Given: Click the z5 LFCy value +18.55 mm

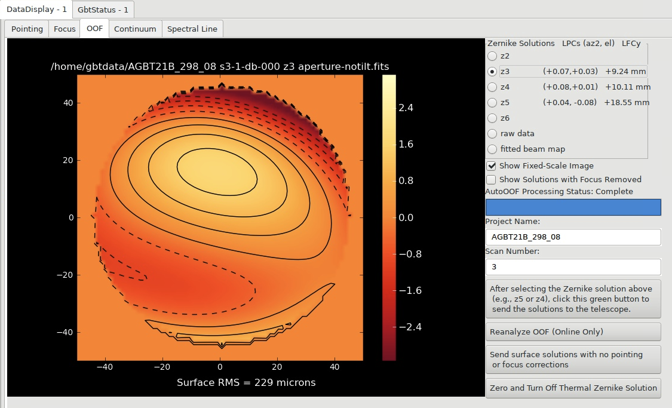Looking at the screenshot, I should [627, 102].
